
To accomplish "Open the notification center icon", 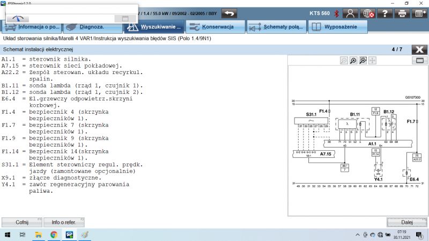I will point(419,235).
